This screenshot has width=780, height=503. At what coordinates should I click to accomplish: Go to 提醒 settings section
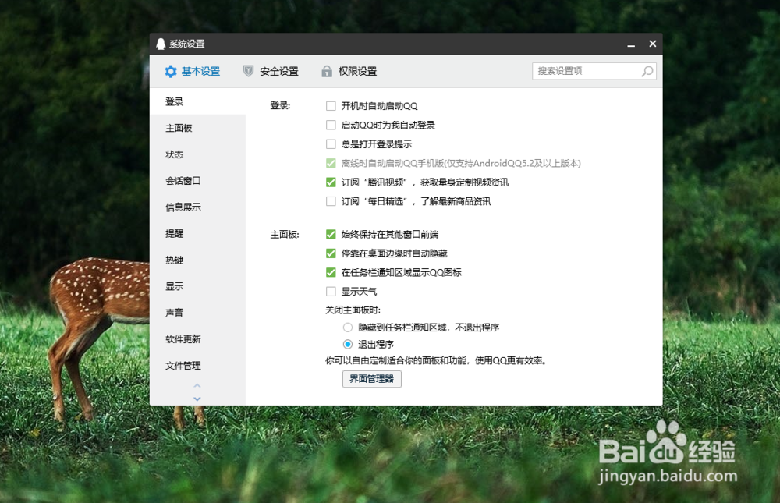pyautogui.click(x=197, y=233)
